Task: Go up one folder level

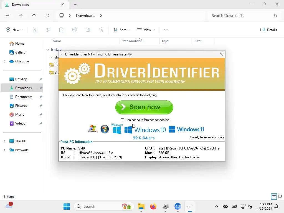Action: [x=34, y=16]
